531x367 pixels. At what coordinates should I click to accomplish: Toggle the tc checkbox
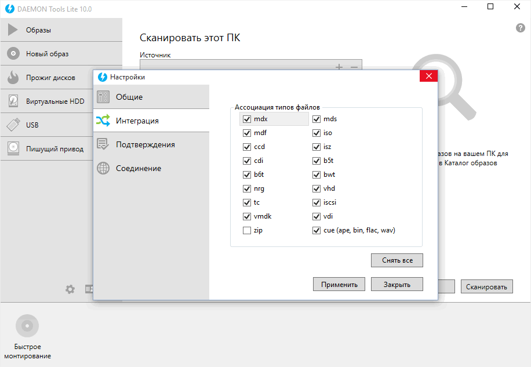point(247,202)
